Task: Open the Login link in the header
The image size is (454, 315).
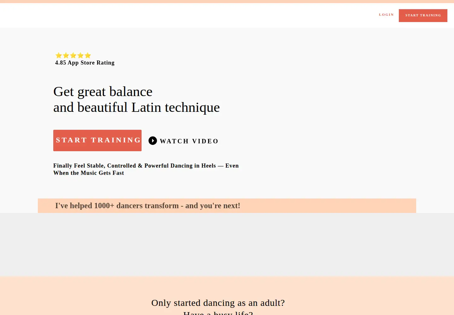Action: tap(386, 15)
